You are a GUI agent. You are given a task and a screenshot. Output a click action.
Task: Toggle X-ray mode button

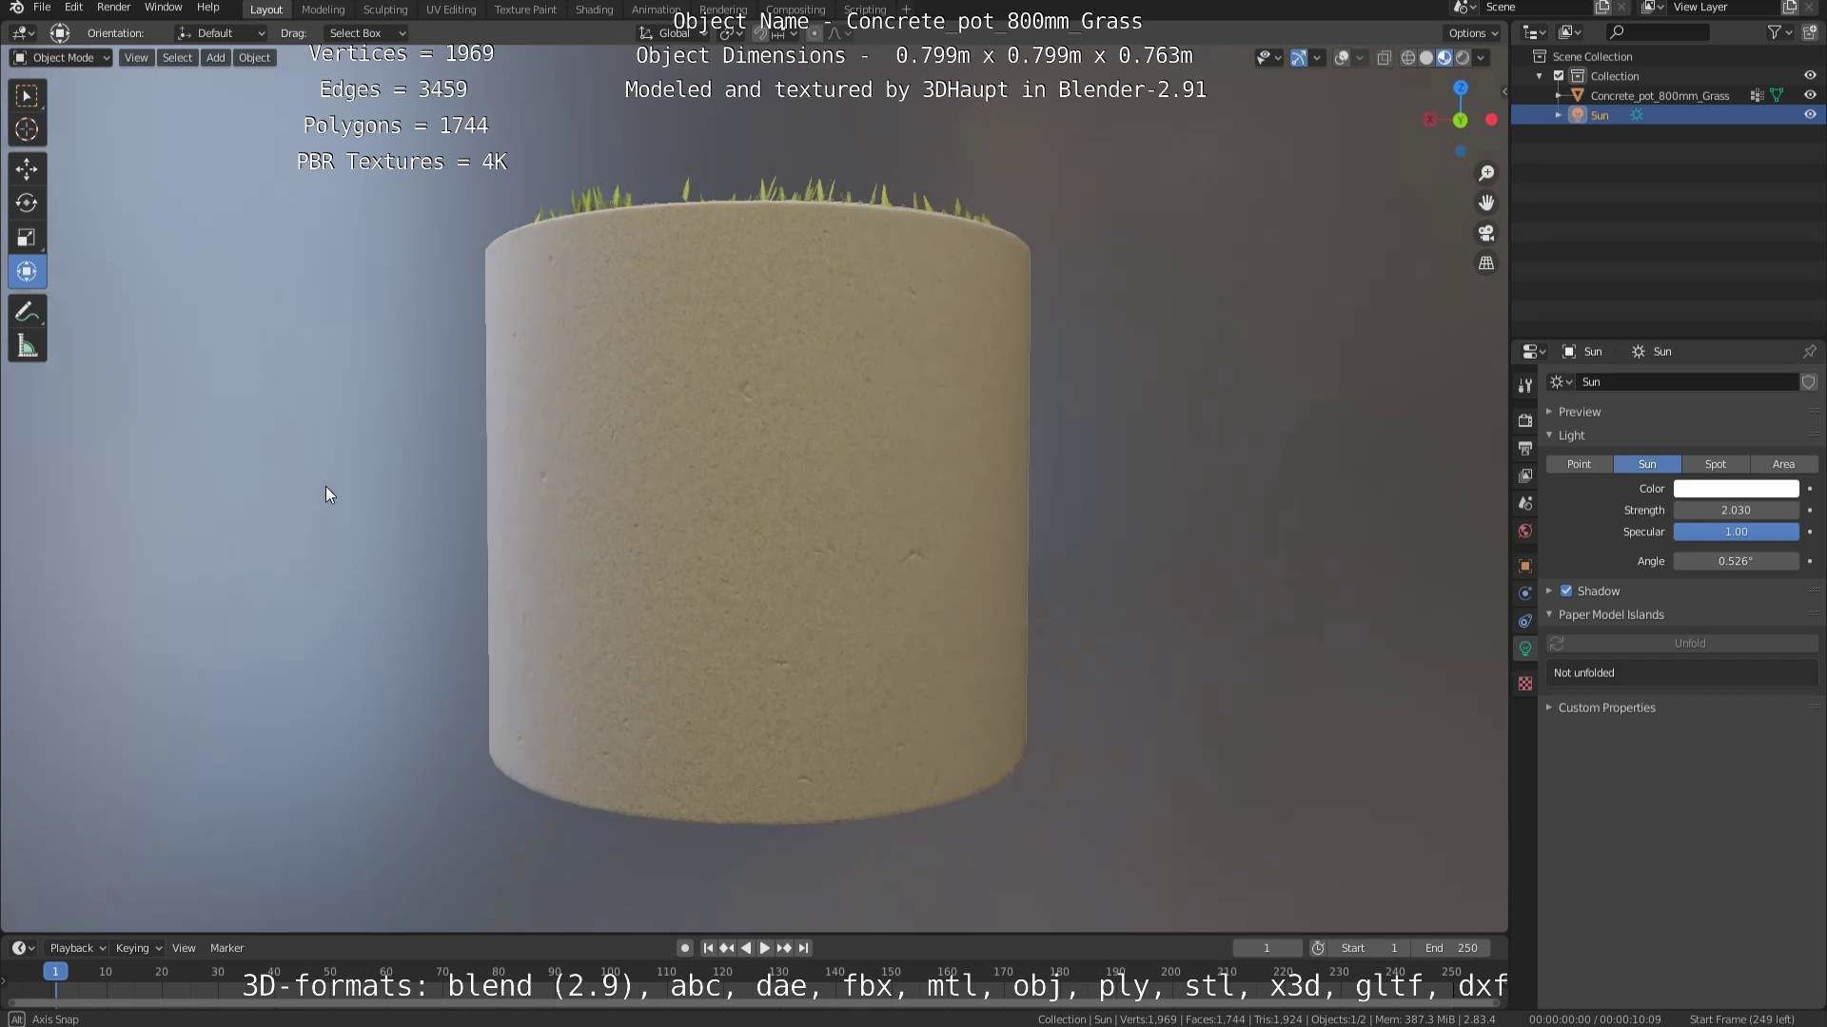pyautogui.click(x=1384, y=58)
